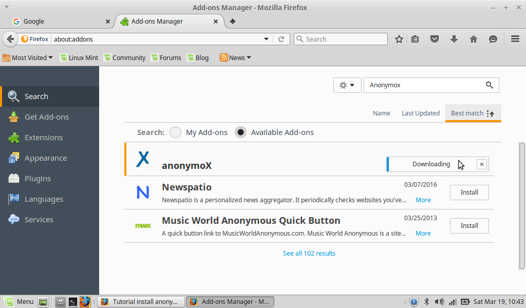Click the Firefox identity icon in URL bar
This screenshot has height=308, width=526.
pyautogui.click(x=34, y=39)
